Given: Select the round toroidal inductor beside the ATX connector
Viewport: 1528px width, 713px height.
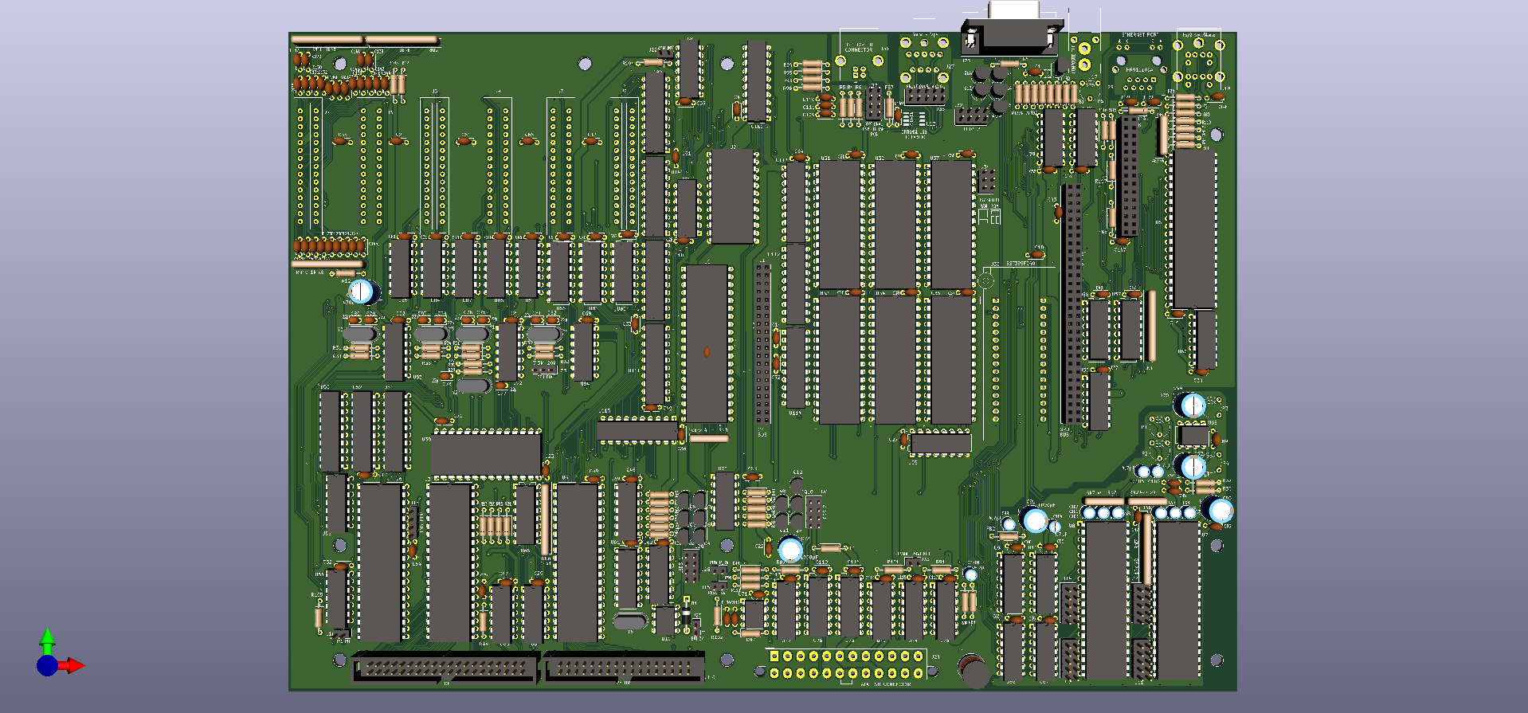Looking at the screenshot, I should pyautogui.click(x=974, y=670).
